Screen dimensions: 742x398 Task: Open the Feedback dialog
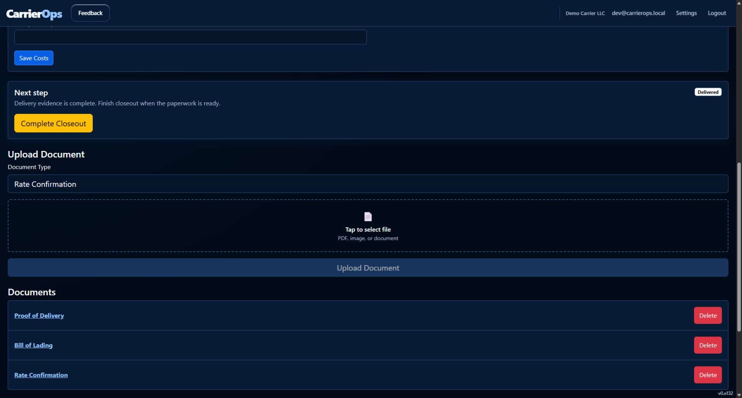[90, 13]
